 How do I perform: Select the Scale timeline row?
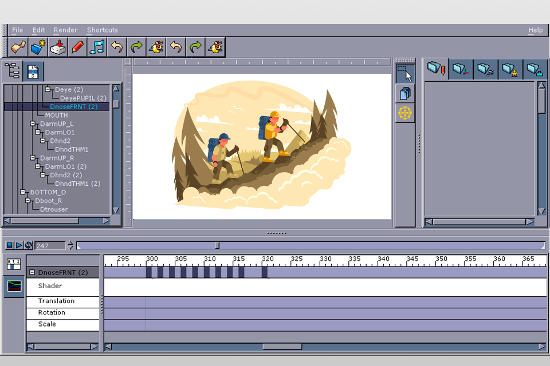pos(63,325)
